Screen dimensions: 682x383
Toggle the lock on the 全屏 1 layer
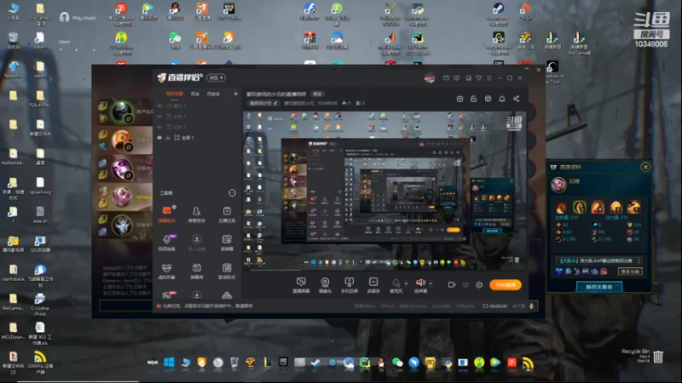pyautogui.click(x=168, y=138)
